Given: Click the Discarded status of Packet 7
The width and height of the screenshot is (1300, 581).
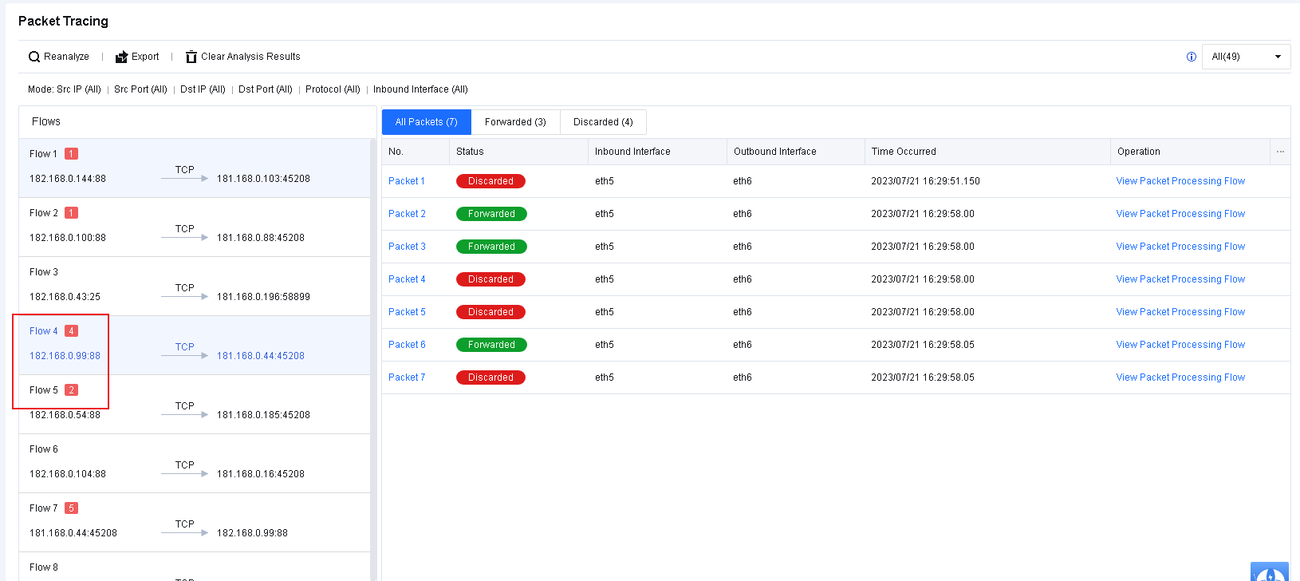Looking at the screenshot, I should (x=490, y=377).
